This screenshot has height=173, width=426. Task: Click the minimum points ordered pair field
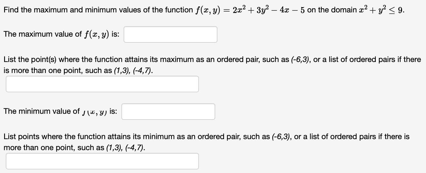(102, 161)
